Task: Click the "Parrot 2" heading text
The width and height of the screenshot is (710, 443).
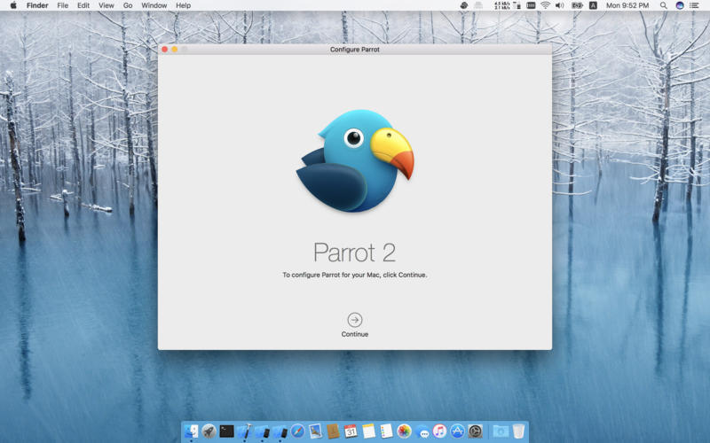Action: click(354, 253)
